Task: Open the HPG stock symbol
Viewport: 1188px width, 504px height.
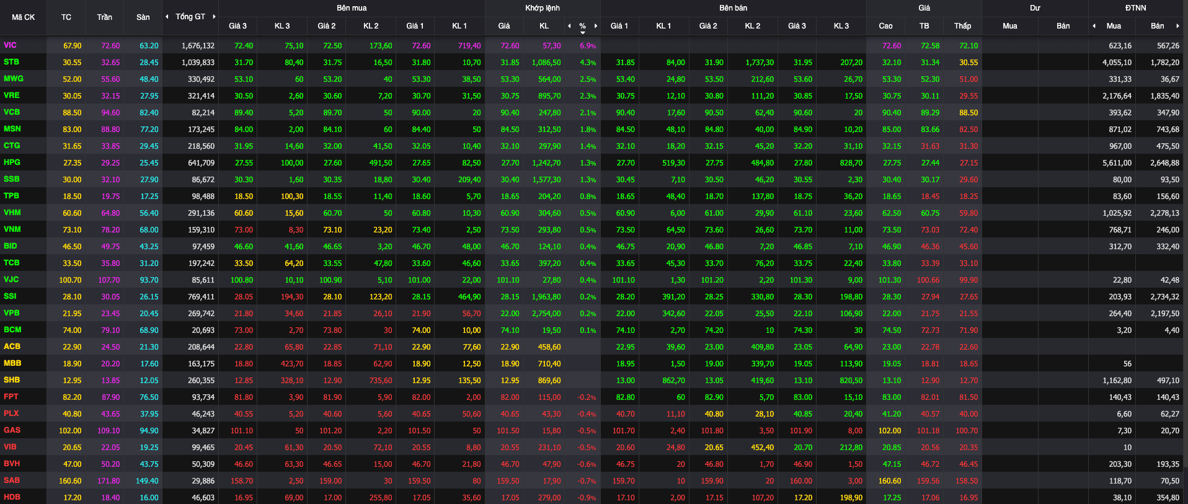Action: click(12, 162)
